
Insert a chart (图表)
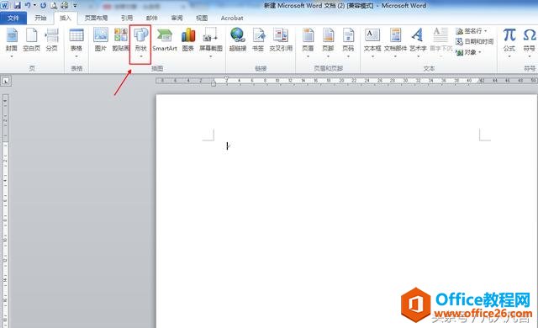point(188,40)
